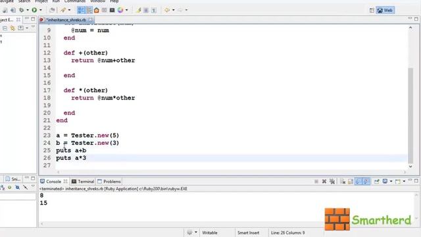Click the 'def *(other)' line
This screenshot has height=237, width=421.
(x=86, y=90)
